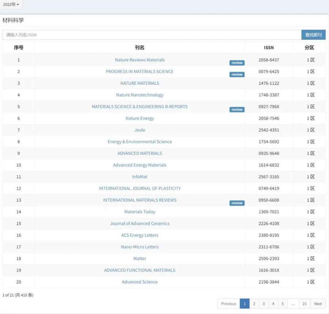Select ISSN 2058-8437 cell

[269, 60]
